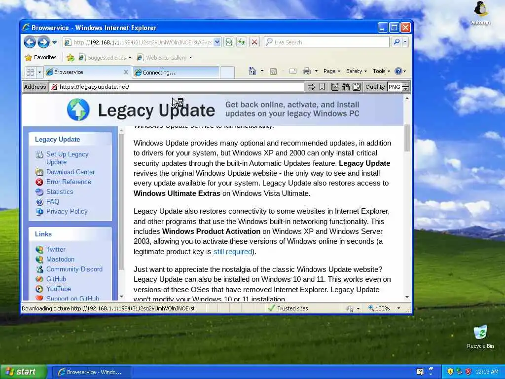
Task: Toggle the IE Compatibility View icon
Action: 229,42
